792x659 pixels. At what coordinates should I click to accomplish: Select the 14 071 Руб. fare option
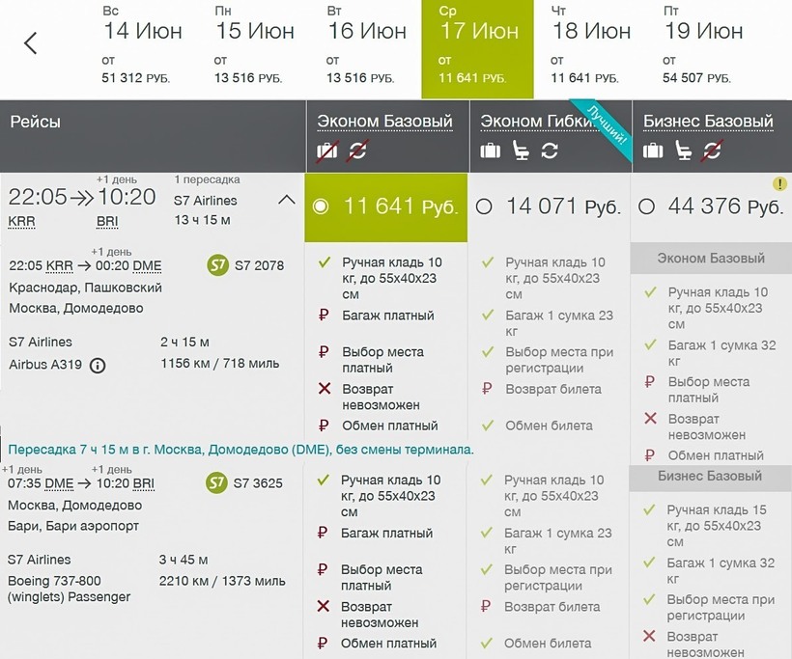(x=485, y=206)
